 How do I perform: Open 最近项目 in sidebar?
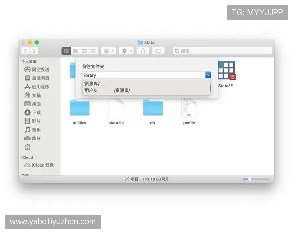coord(37,78)
